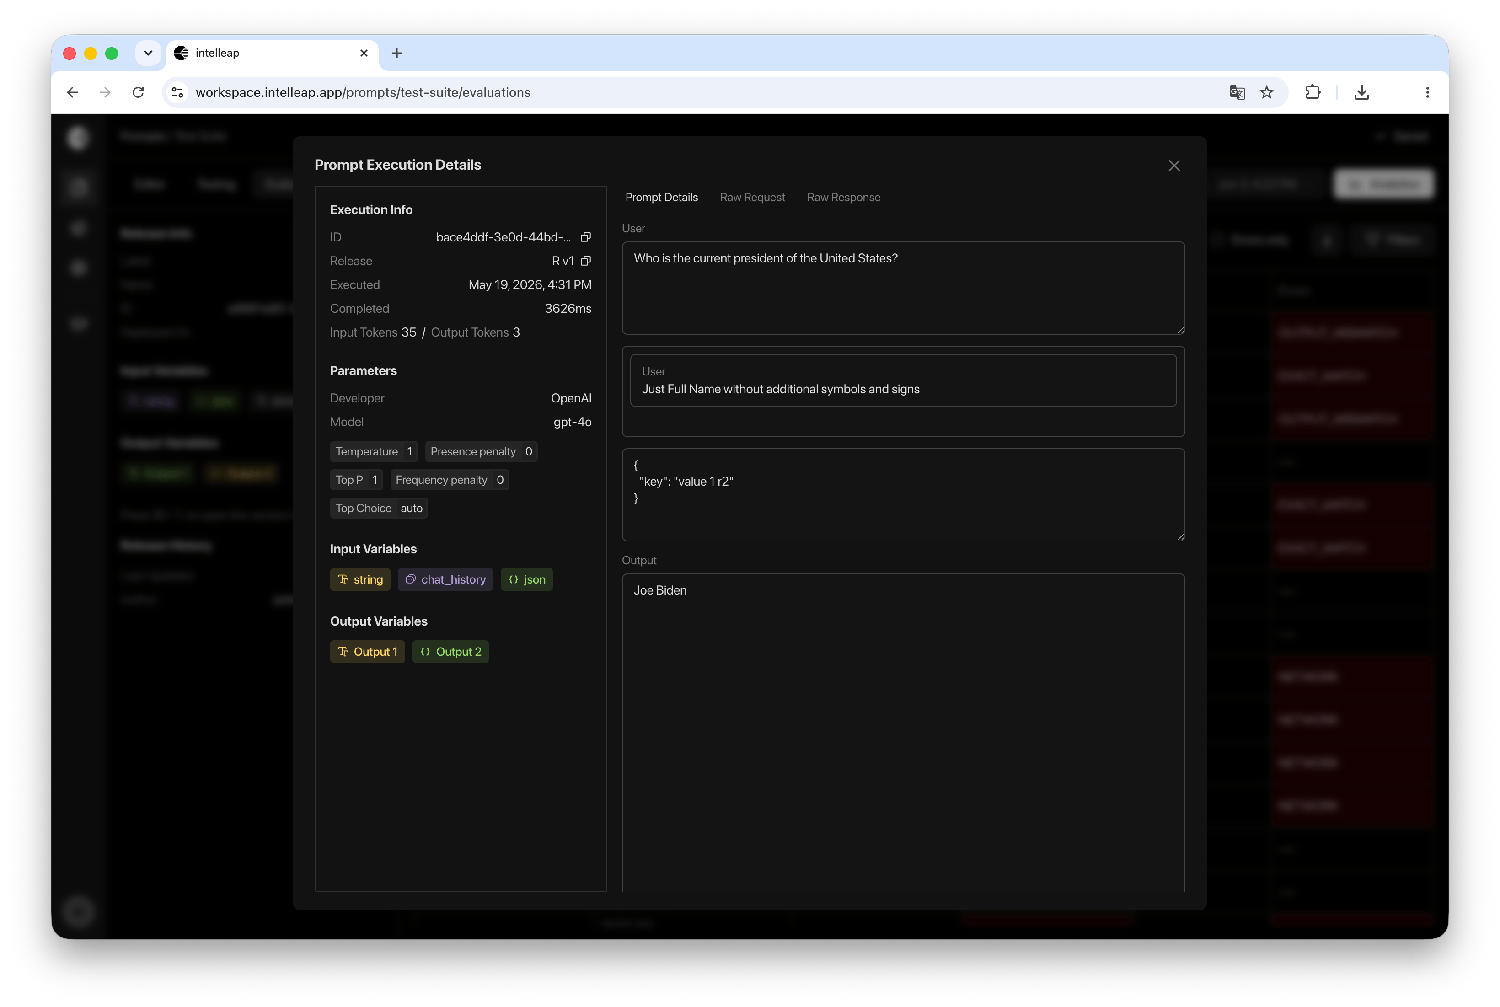This screenshot has width=1500, height=1007.
Task: Click the gpt-4o model value
Action: click(x=573, y=422)
